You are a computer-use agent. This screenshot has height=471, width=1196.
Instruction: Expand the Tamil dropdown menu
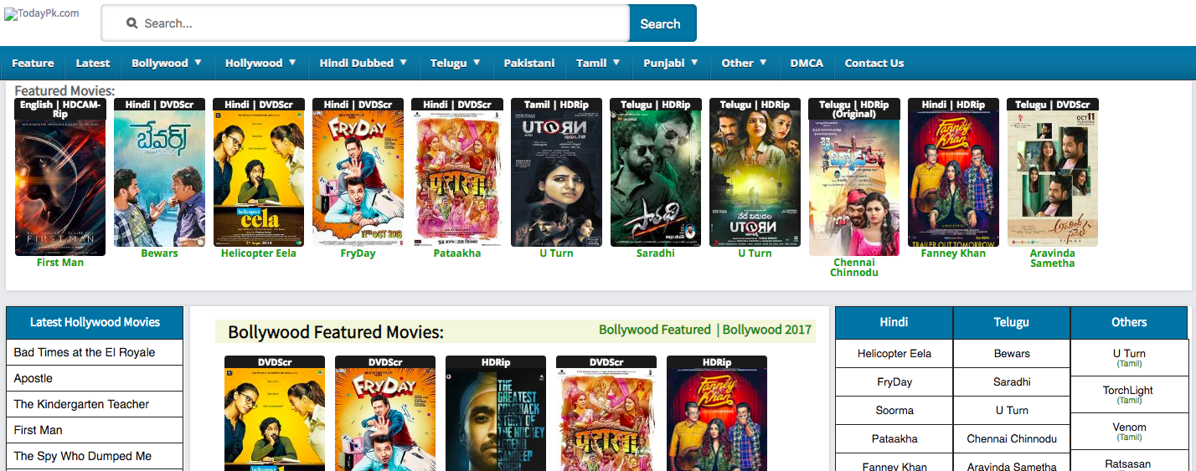tap(598, 63)
